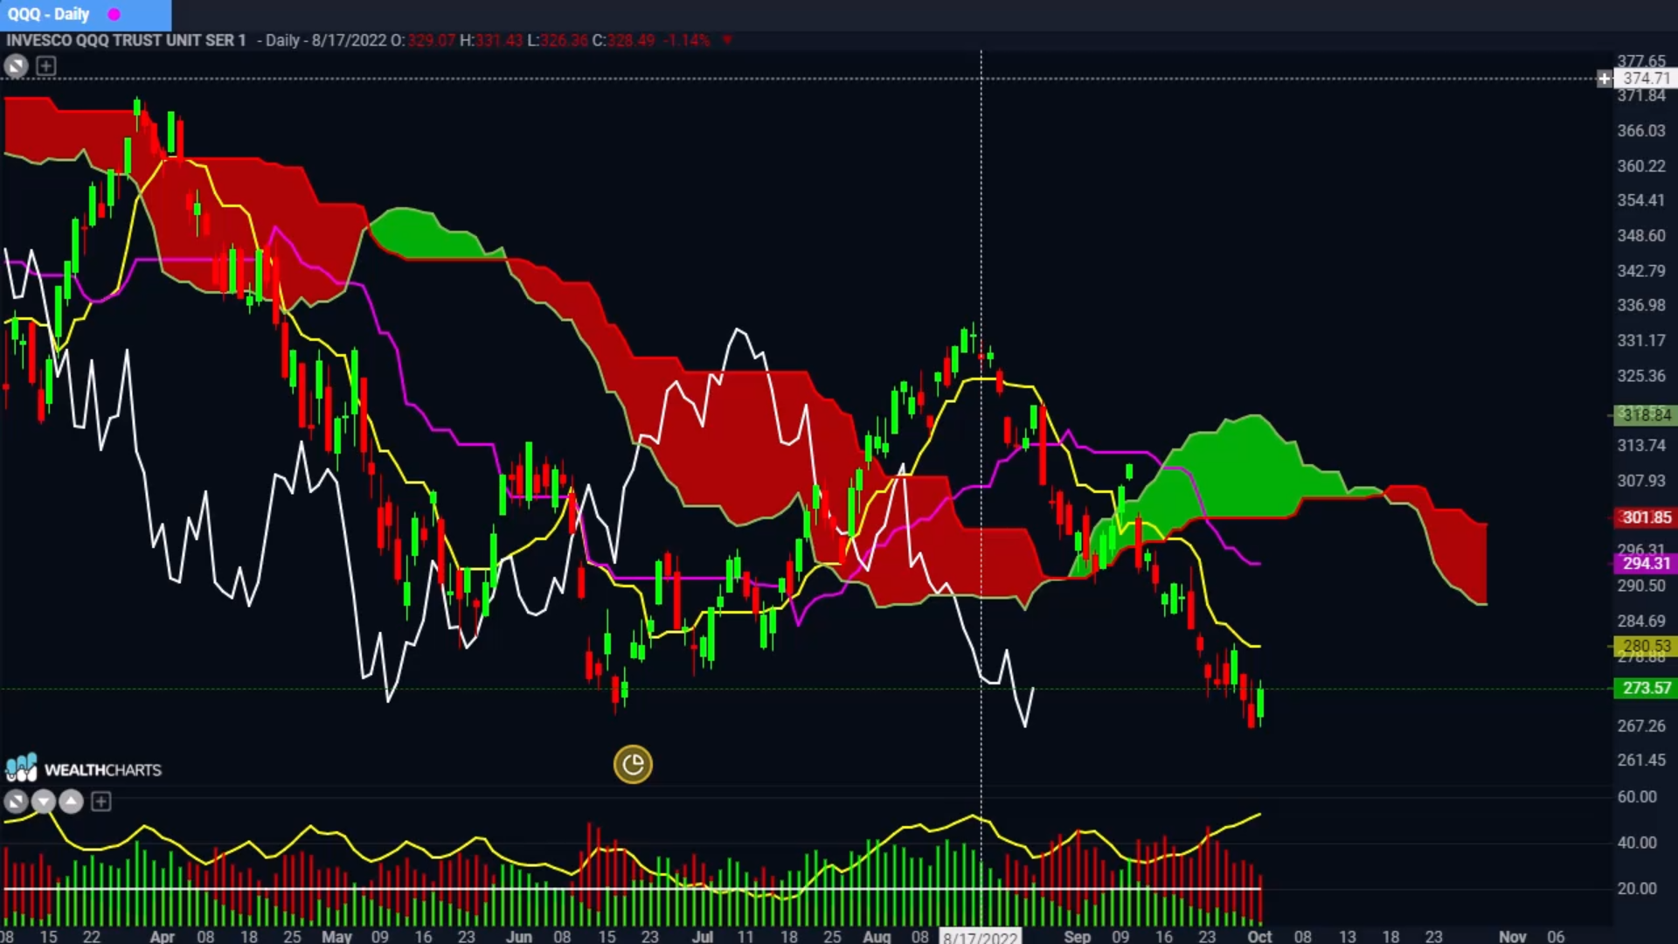Maximize the lower indicator pane
Image resolution: width=1678 pixels, height=944 pixels.
pos(16,801)
